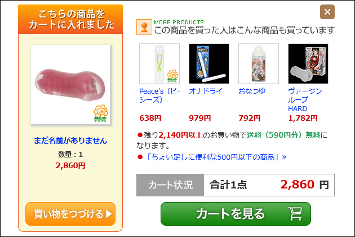Click the おなつゆ product name link
The height and width of the screenshot is (237, 355).
[x=252, y=91]
